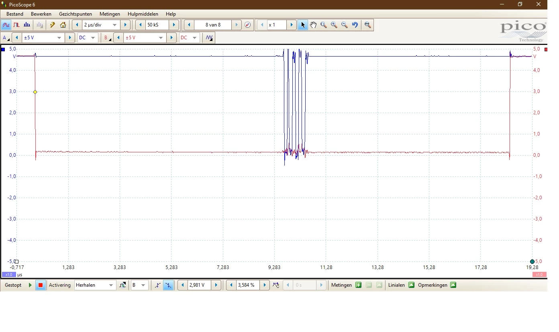
Task: Switch to Scope mode icon
Action: (6, 25)
